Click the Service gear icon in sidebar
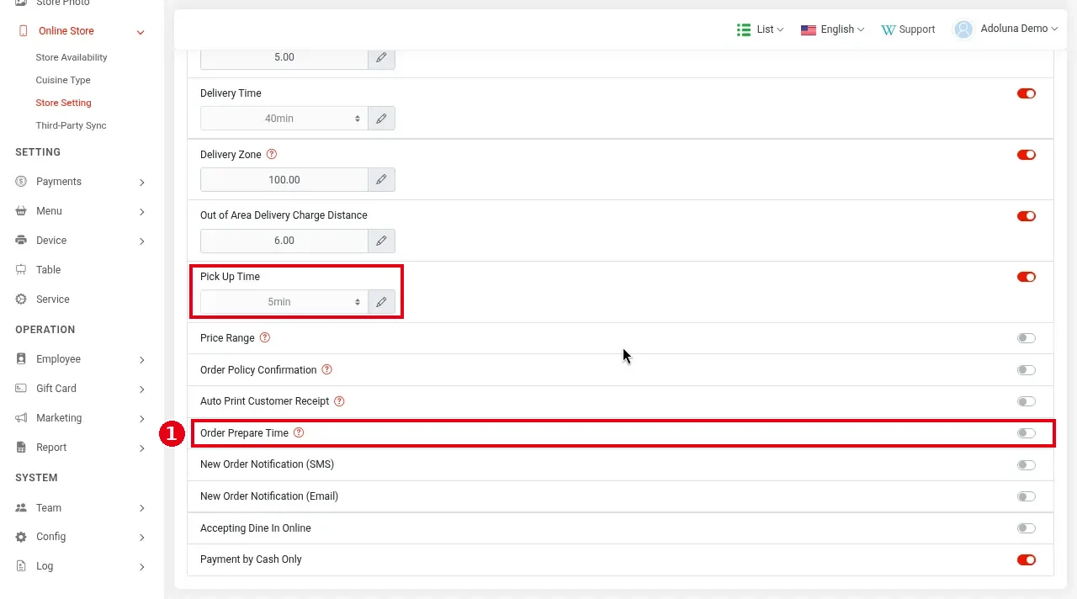Screen dimensions: 1077x599 (21, 299)
